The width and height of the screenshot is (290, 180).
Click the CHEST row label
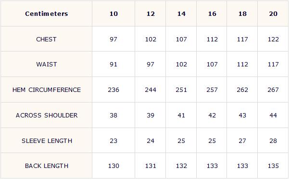tap(46, 39)
